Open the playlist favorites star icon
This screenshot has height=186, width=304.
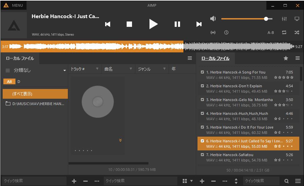[286, 58]
